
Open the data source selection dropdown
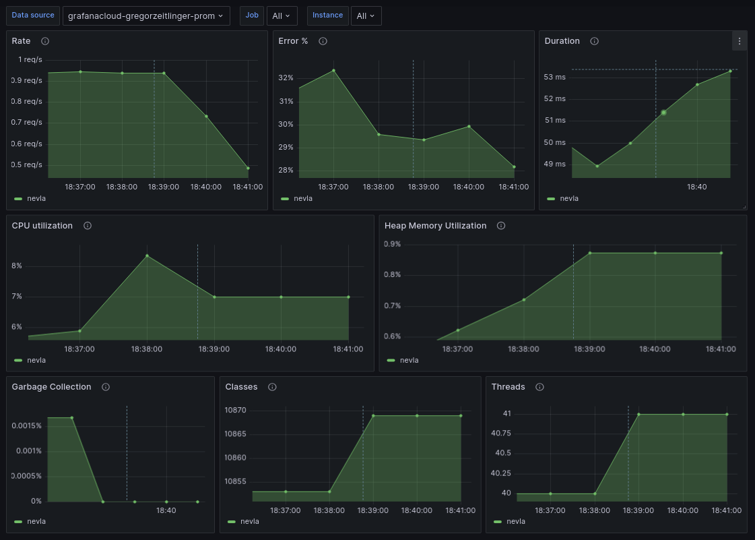(146, 15)
